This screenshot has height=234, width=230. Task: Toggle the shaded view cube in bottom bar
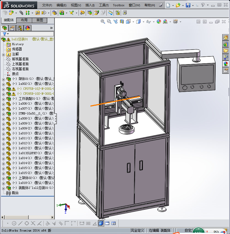pos(101,223)
